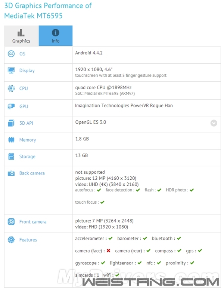Click the HDR photo checkmark

pos(192,190)
